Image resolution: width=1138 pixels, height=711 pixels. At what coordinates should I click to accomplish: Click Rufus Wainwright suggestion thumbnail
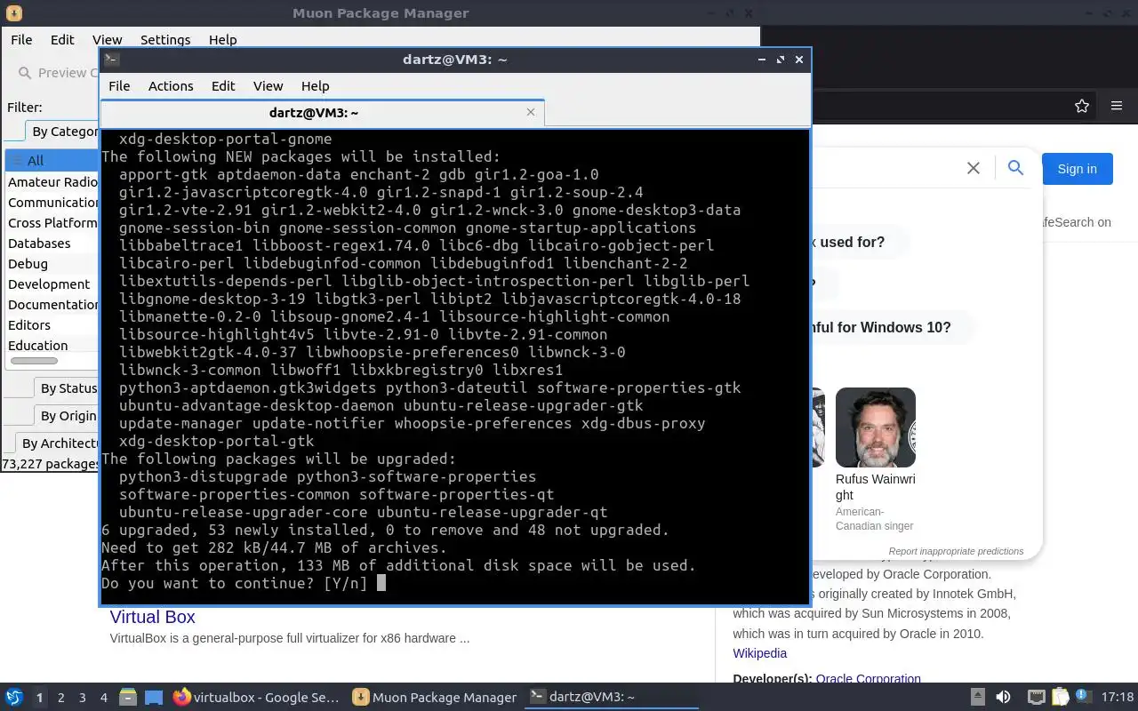(876, 427)
